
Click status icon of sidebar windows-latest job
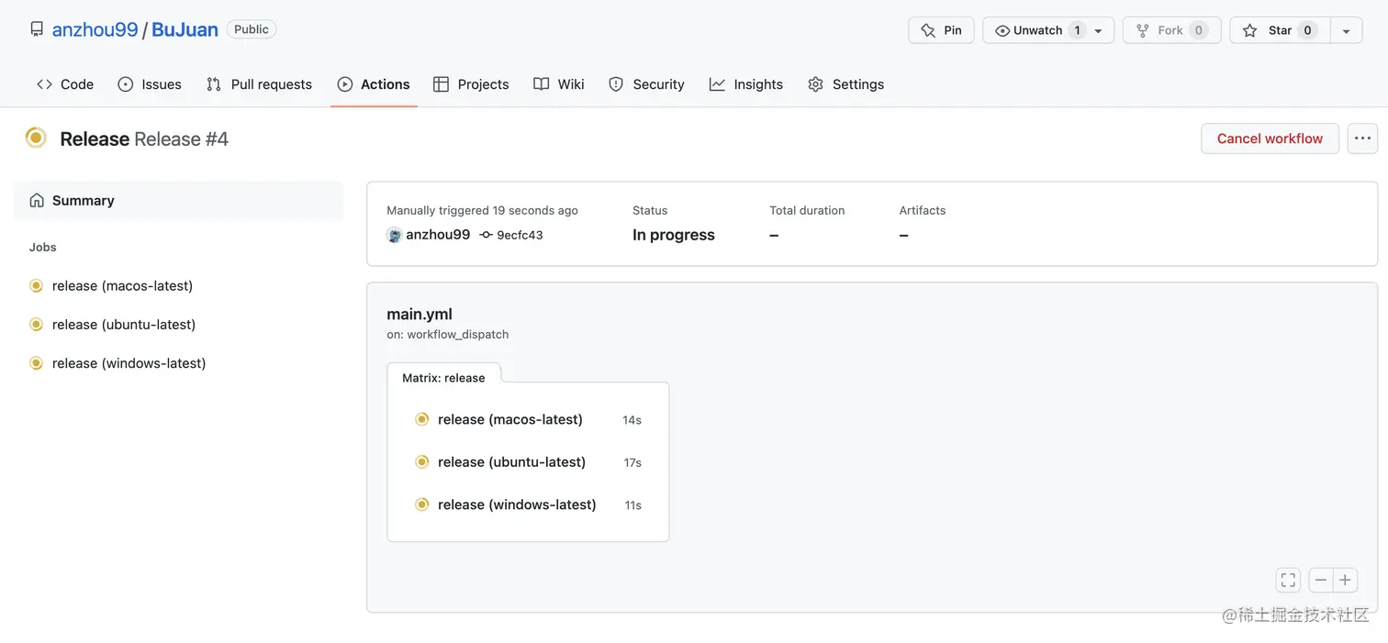pyautogui.click(x=37, y=363)
